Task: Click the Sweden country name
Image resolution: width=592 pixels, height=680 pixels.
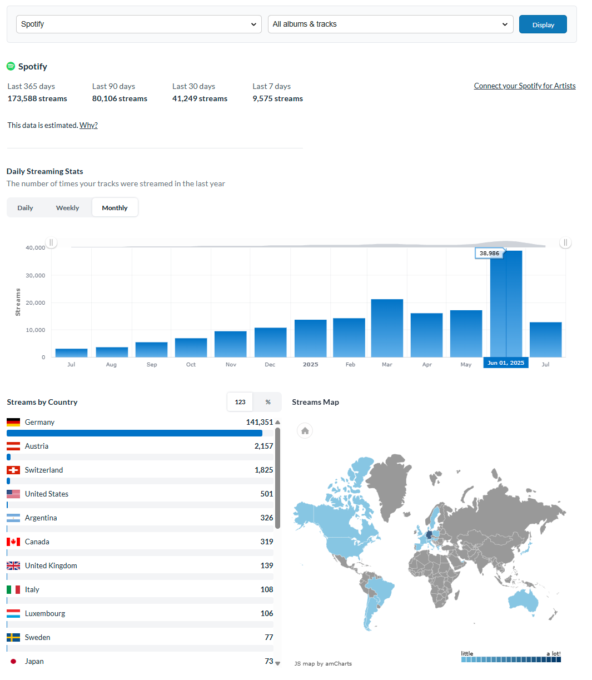Action: (x=38, y=637)
